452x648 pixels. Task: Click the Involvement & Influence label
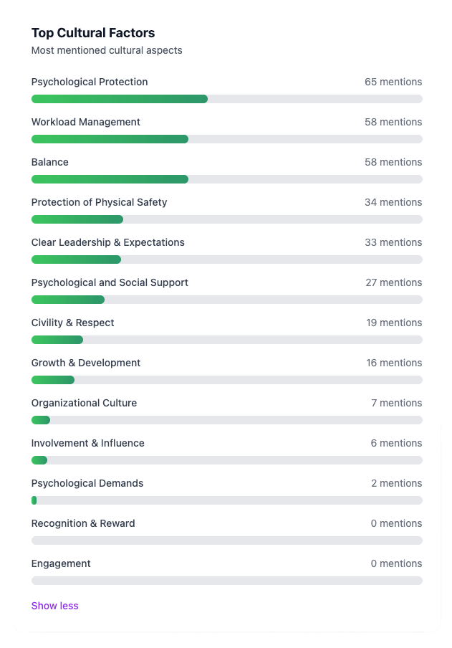87,443
